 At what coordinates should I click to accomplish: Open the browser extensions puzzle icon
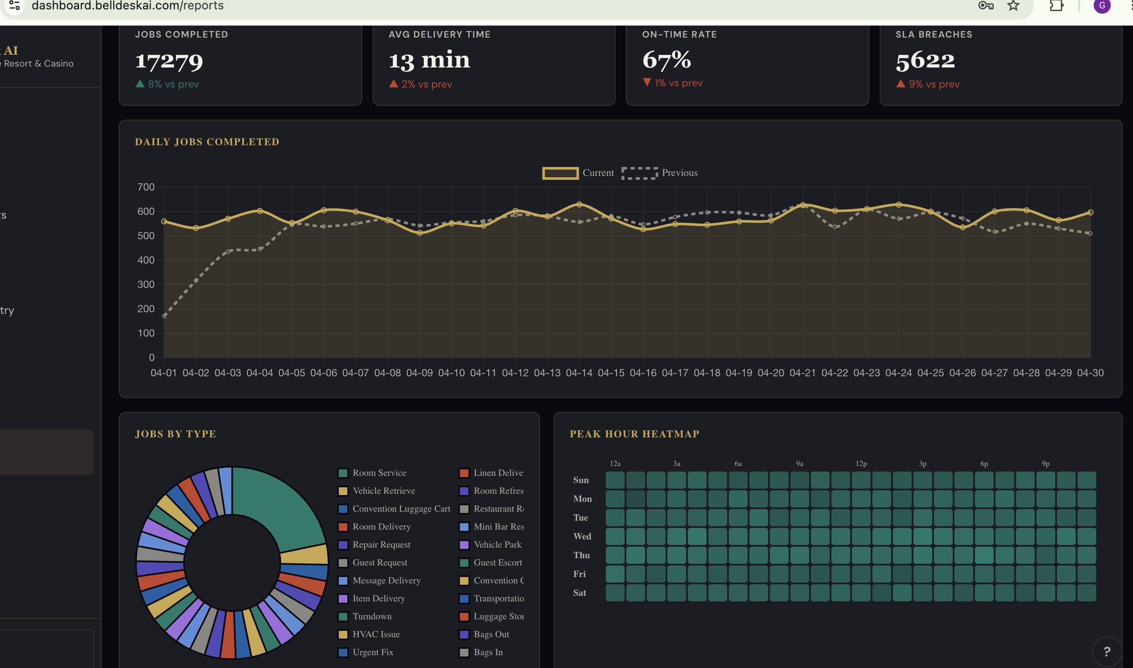[x=1056, y=6]
